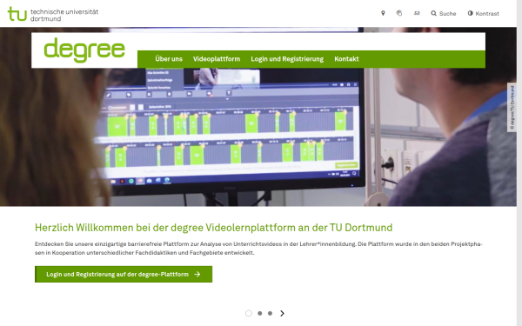Select the second slider dot
522x326 pixels.
(259, 313)
